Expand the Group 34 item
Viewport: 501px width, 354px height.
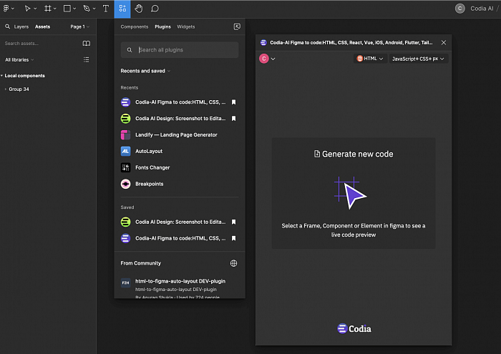tap(6, 89)
